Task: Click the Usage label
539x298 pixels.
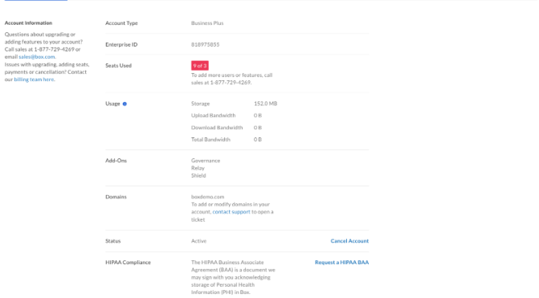Action: [x=112, y=104]
